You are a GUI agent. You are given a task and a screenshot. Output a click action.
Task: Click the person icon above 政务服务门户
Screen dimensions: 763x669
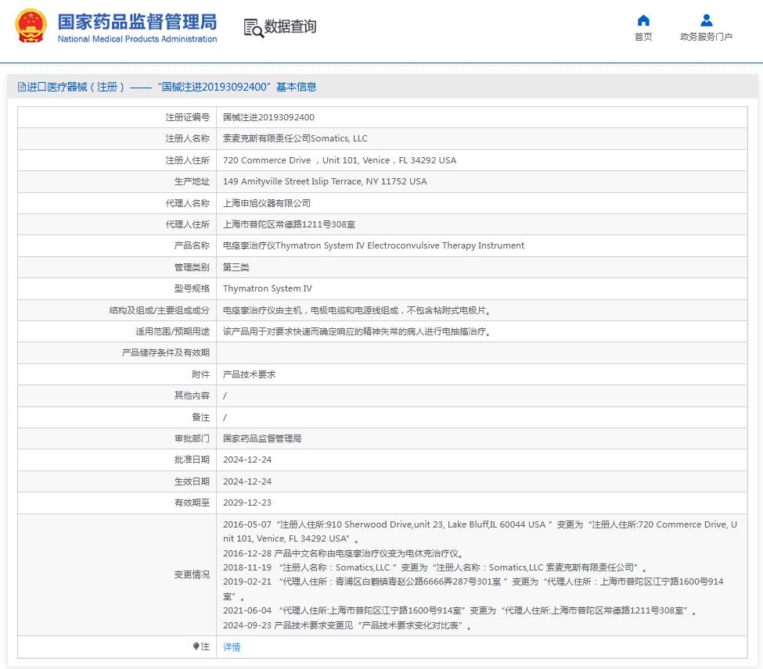(705, 20)
